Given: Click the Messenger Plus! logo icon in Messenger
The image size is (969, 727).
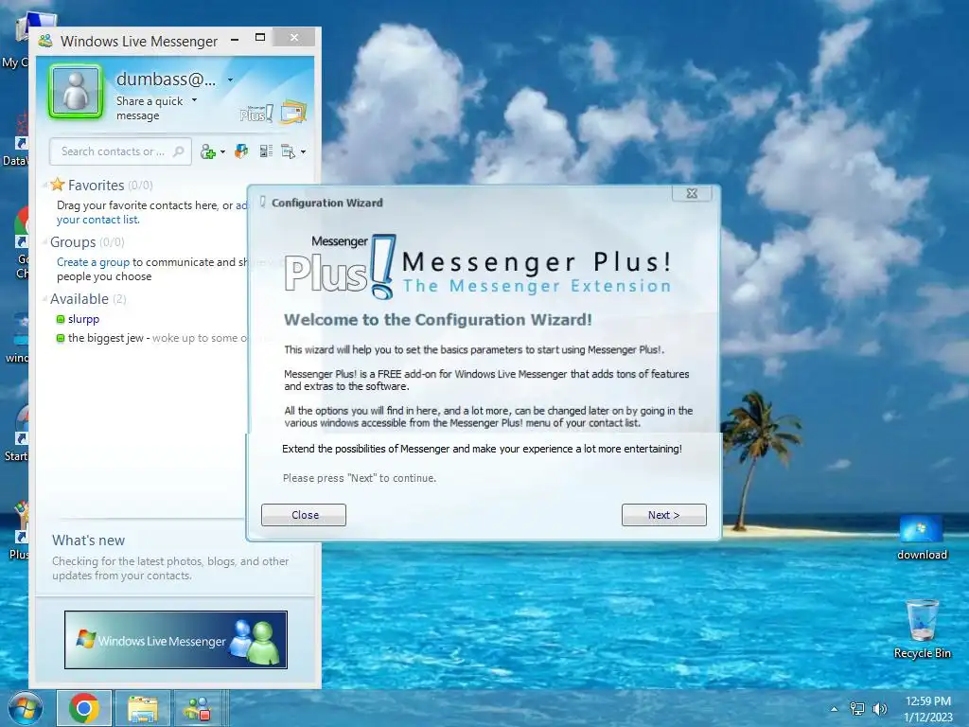Looking at the screenshot, I should [255, 113].
